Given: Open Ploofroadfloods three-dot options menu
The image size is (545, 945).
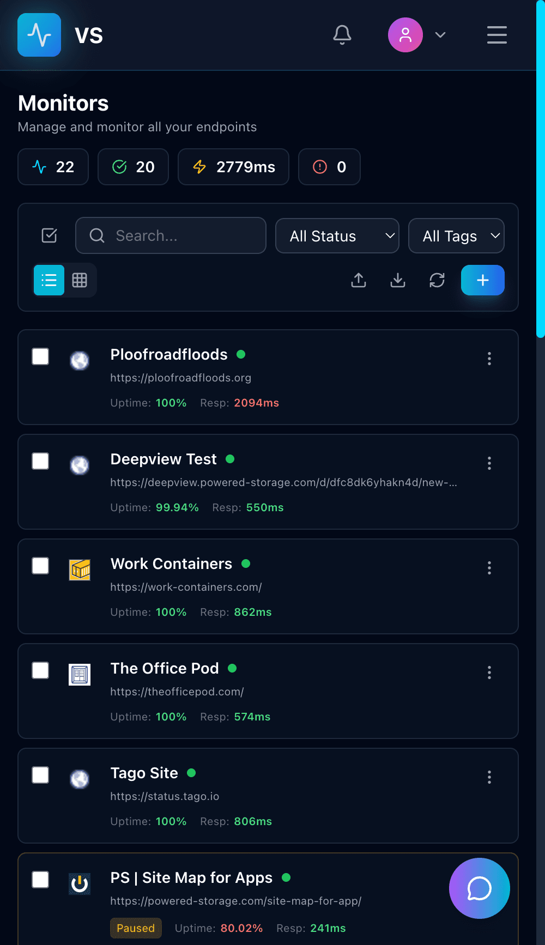Looking at the screenshot, I should (489, 359).
